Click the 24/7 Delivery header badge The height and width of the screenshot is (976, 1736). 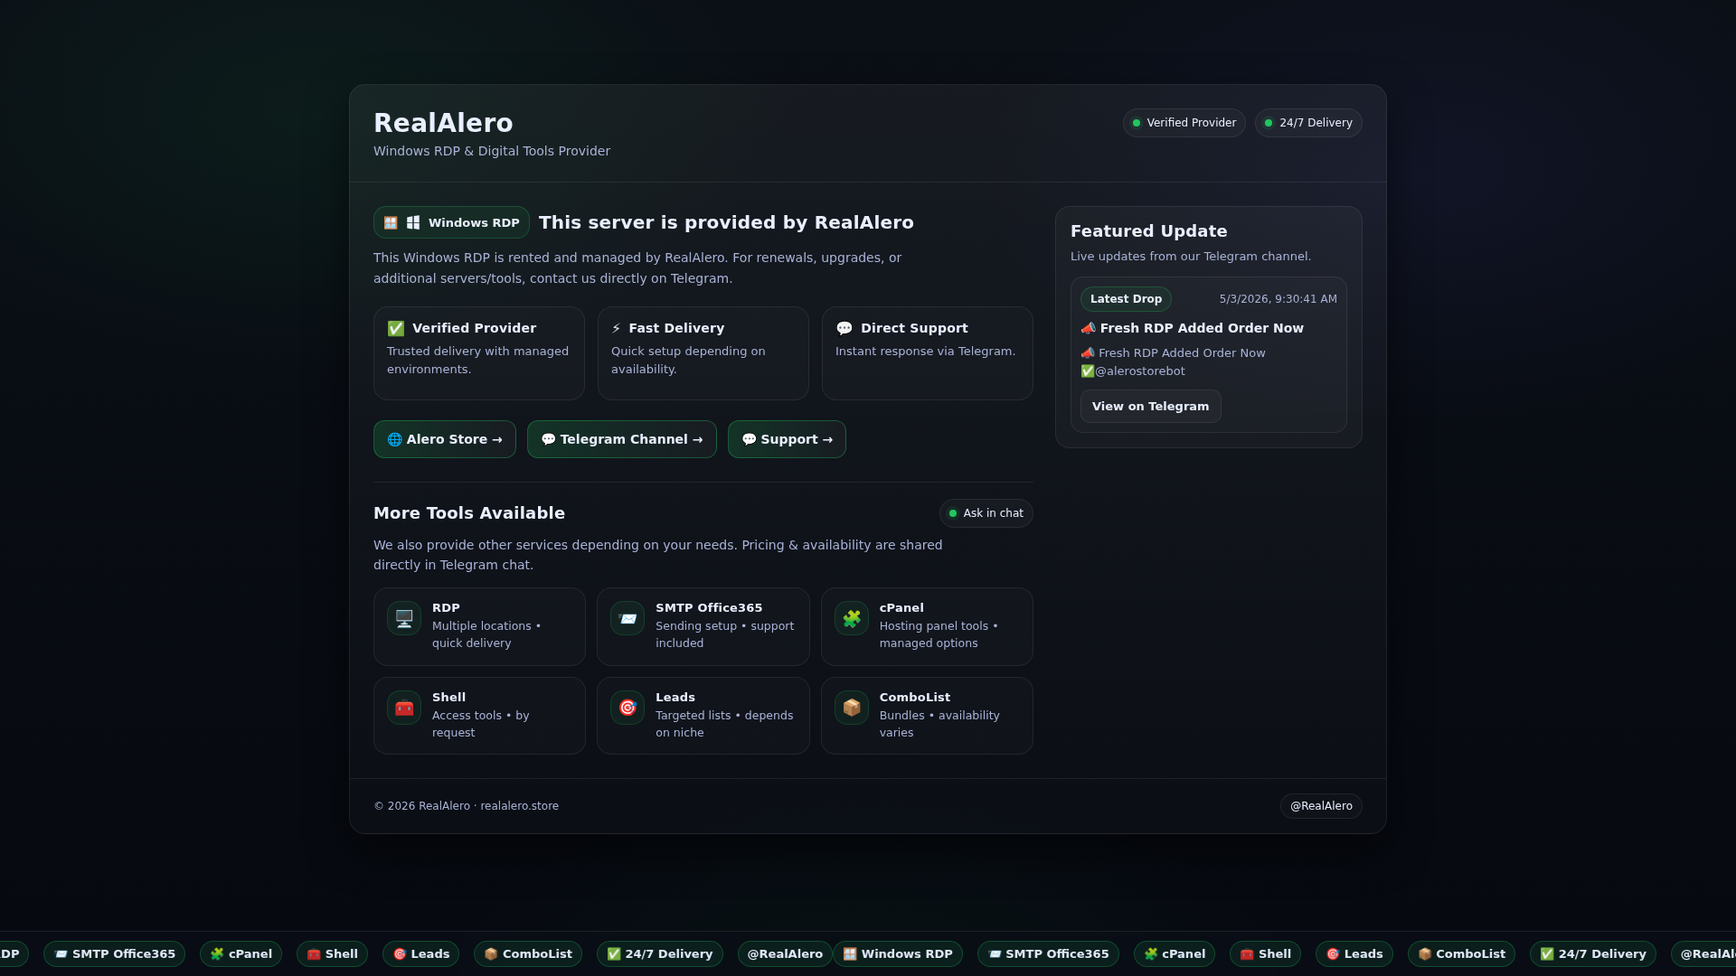pyautogui.click(x=1308, y=123)
